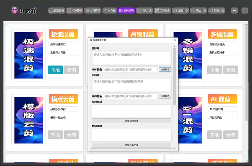The height and width of the screenshot is (166, 252).
Task: Click the 多模版多内容 text
Action: 58,109
